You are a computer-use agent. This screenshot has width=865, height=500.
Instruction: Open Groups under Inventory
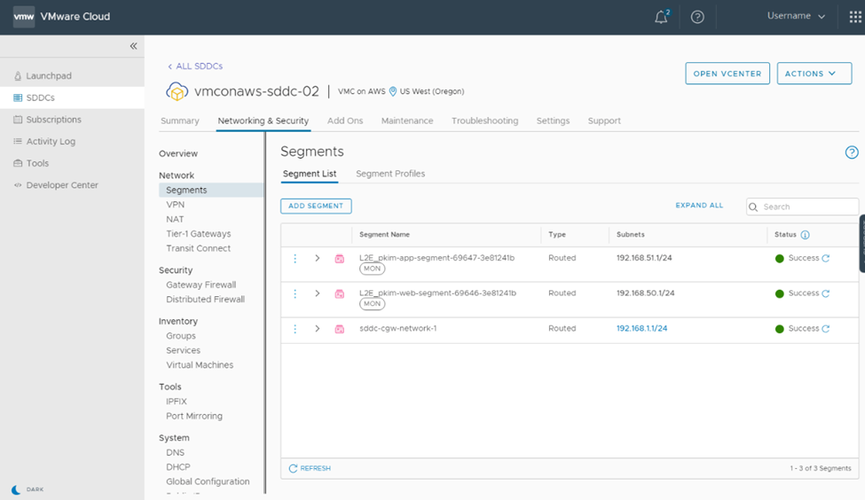[181, 336]
